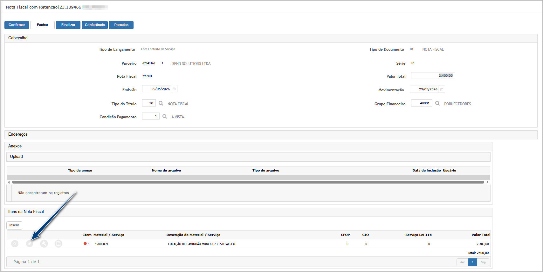Toggle the Itens da Nota Fiscal section

coord(248,212)
